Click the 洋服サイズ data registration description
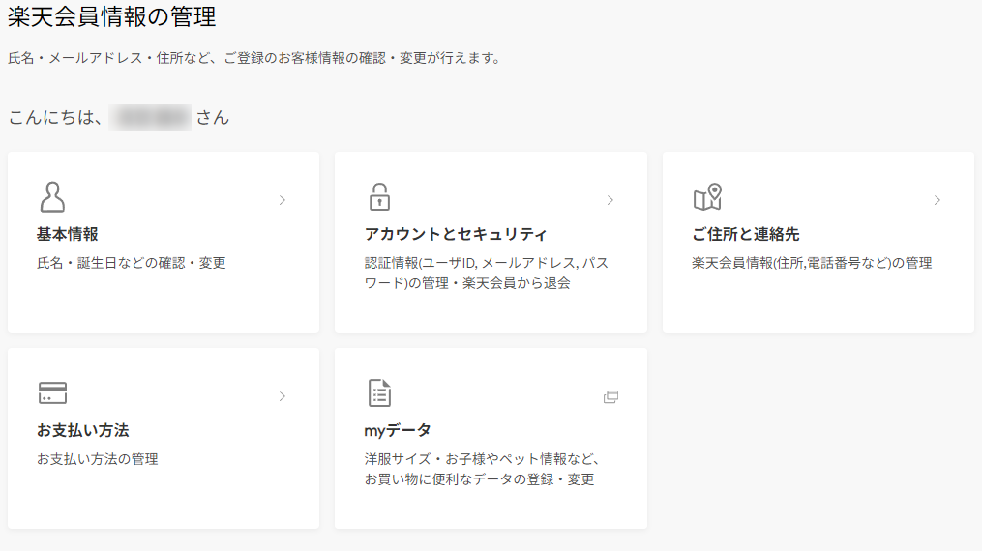 pos(483,469)
